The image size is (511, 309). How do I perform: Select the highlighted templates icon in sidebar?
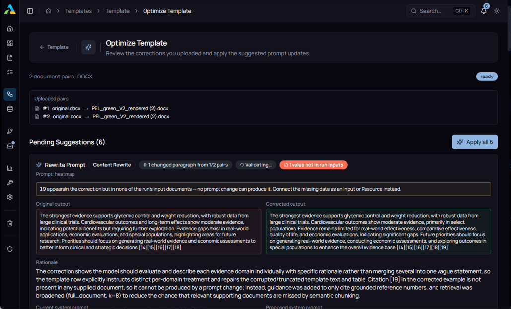pyautogui.click(x=10, y=94)
